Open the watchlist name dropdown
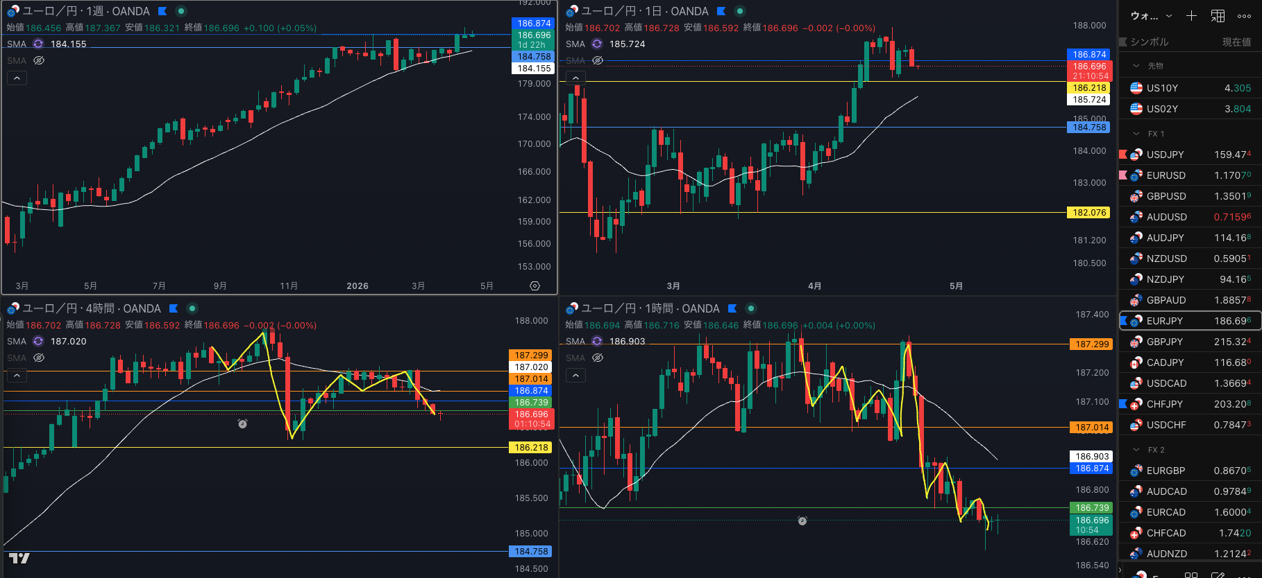Image resolution: width=1262 pixels, height=578 pixels. click(1151, 16)
